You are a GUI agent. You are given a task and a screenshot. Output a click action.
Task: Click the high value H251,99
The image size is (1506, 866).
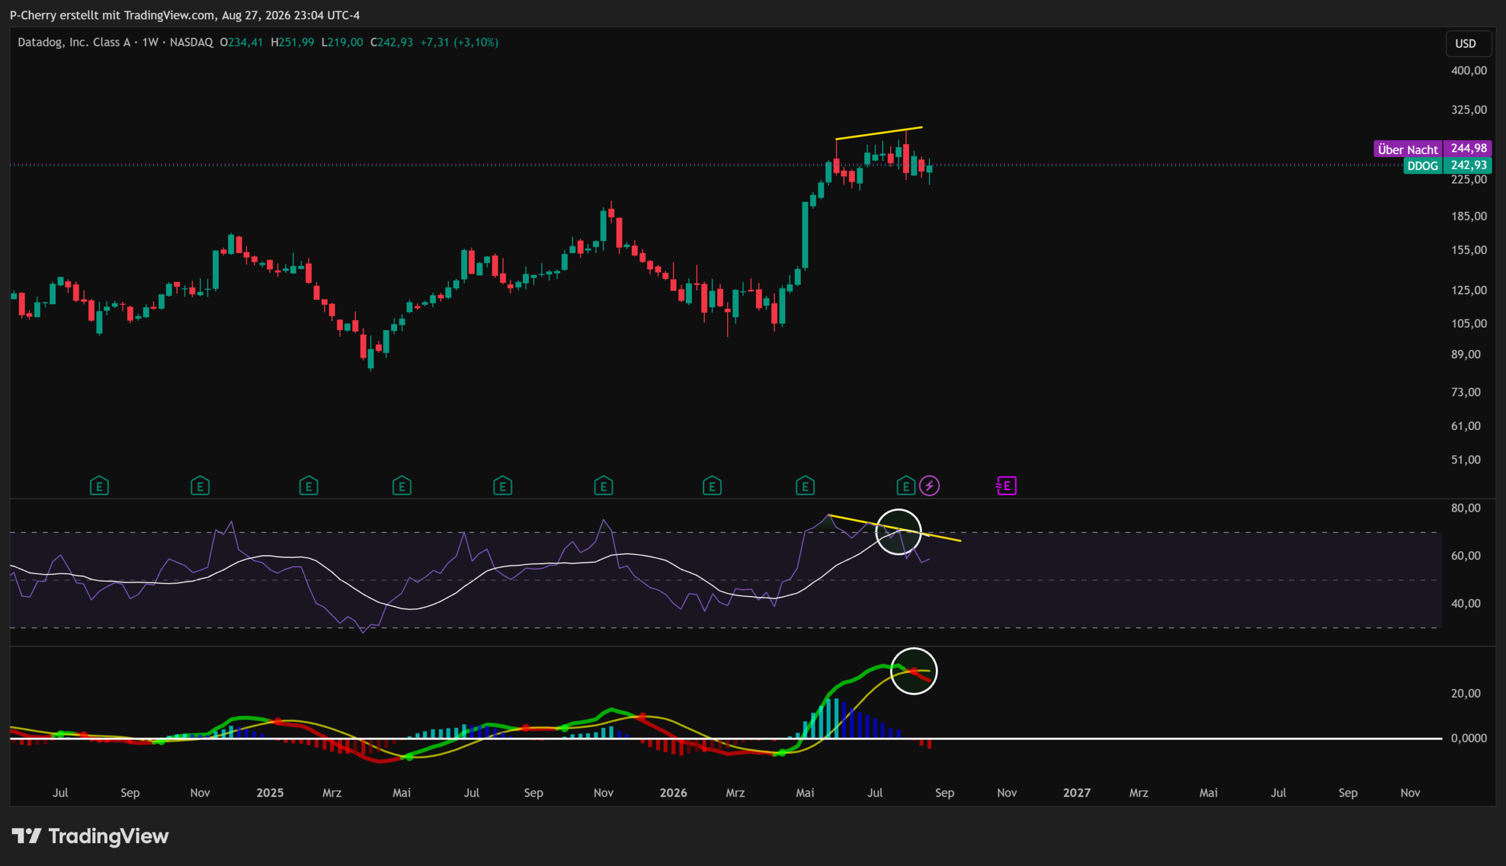click(x=292, y=42)
